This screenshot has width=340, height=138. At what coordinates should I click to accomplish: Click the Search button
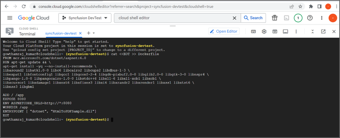pyautogui.click(x=253, y=18)
